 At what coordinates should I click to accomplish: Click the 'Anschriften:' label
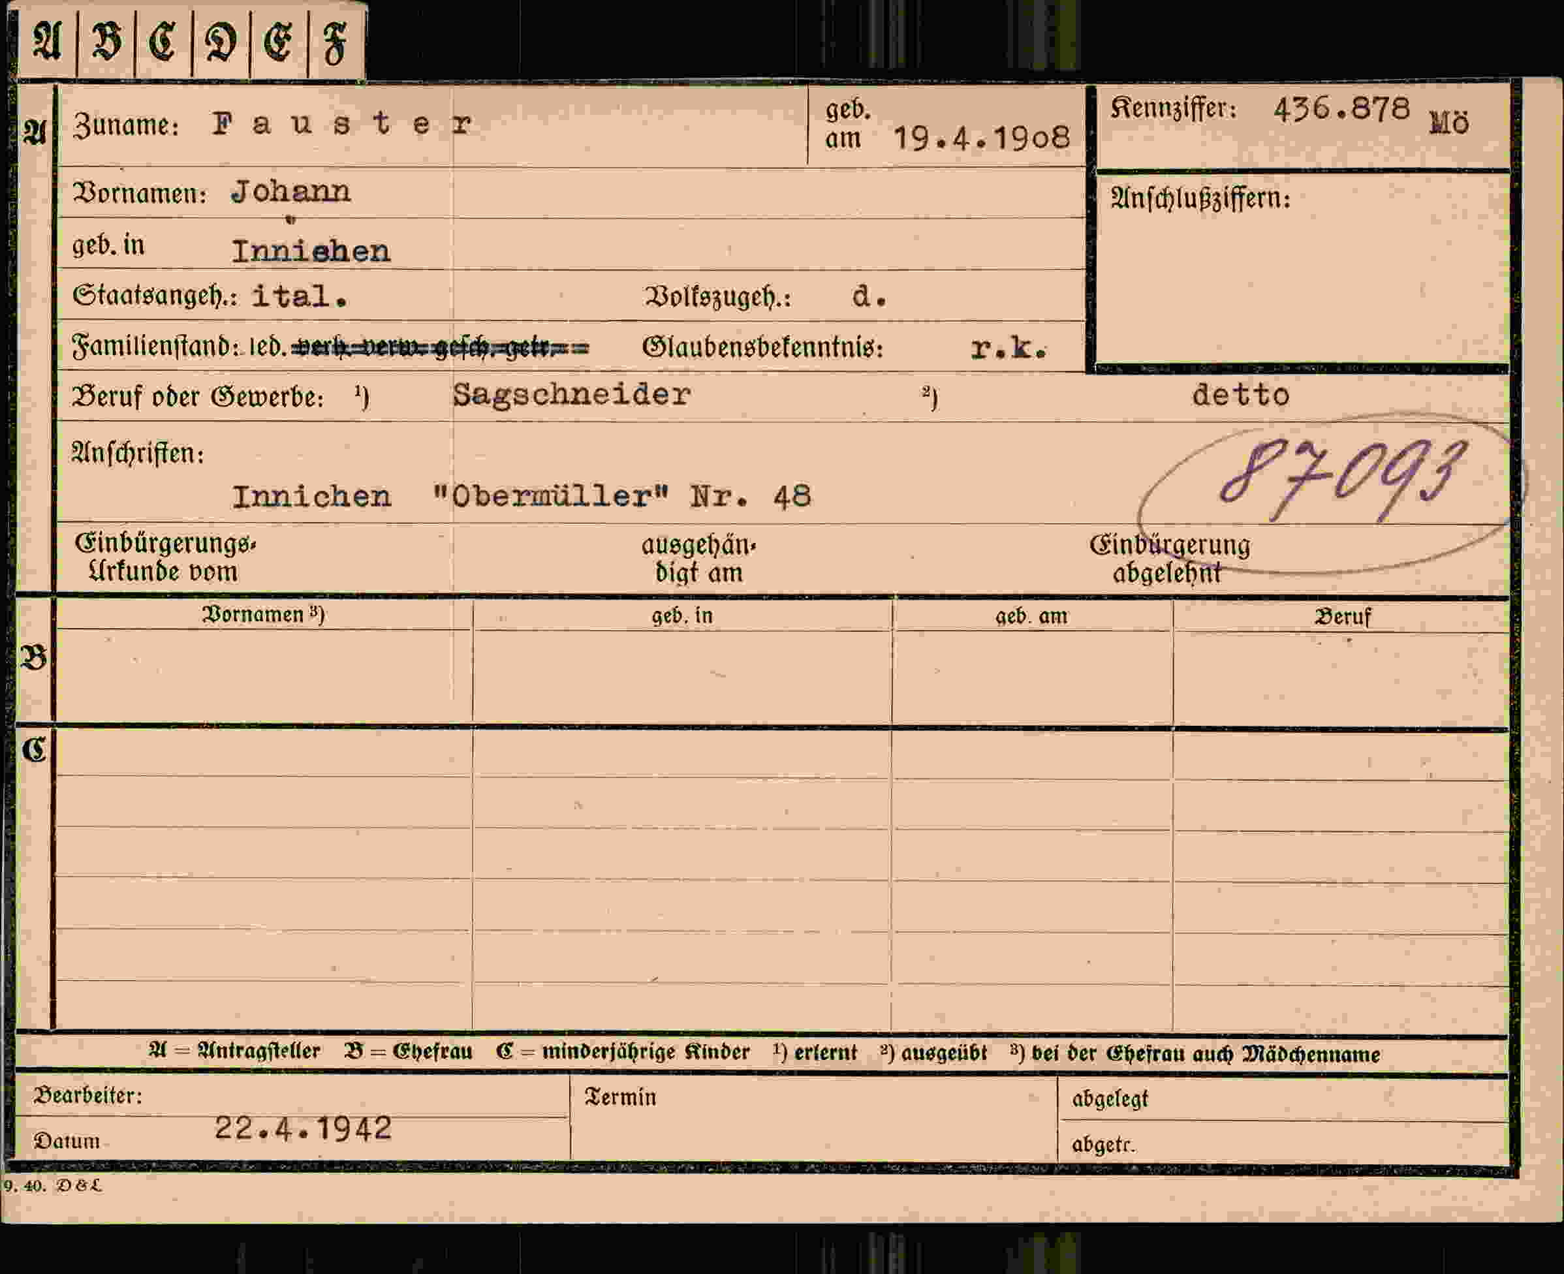(x=138, y=454)
